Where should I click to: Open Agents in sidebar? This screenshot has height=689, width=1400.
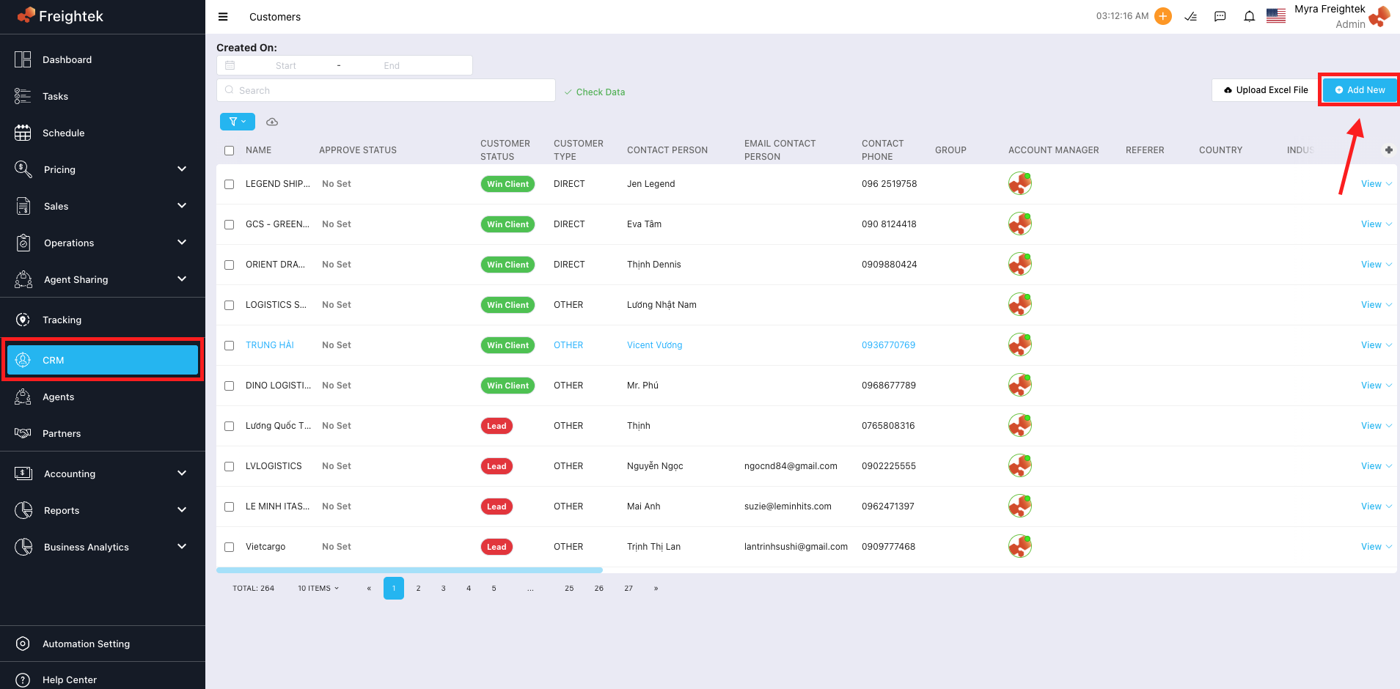[103, 397]
